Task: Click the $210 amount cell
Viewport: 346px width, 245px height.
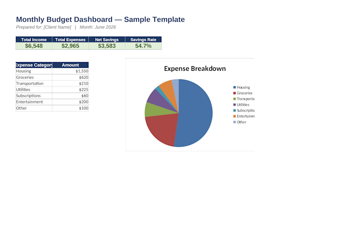Action: 70,84
